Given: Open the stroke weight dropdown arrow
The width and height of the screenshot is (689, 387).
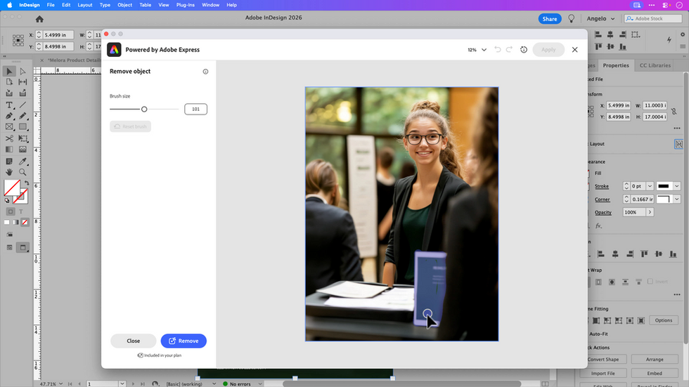Looking at the screenshot, I should 650,186.
